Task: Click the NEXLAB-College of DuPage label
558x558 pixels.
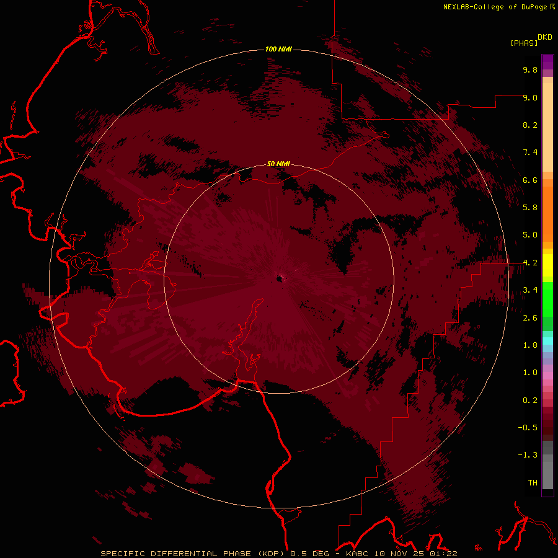Action: 499,7
